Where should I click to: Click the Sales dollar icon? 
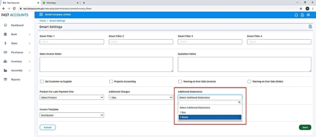(5, 43)
